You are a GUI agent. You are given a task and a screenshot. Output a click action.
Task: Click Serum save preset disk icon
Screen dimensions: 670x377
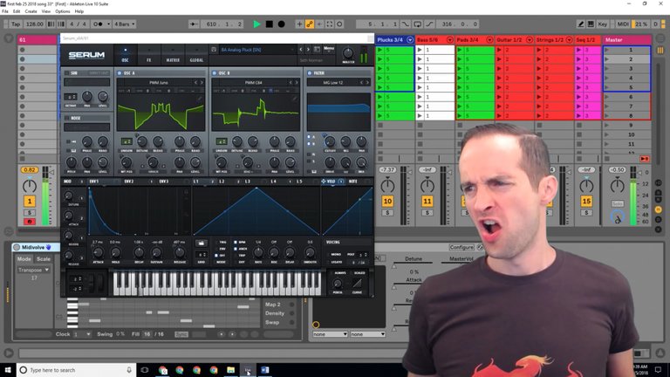click(x=214, y=50)
